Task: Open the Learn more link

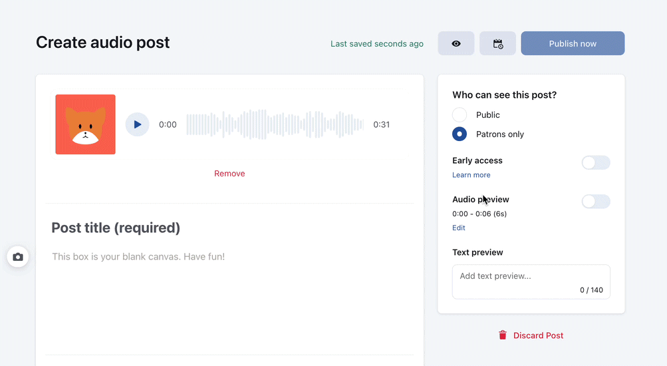Action: point(471,175)
